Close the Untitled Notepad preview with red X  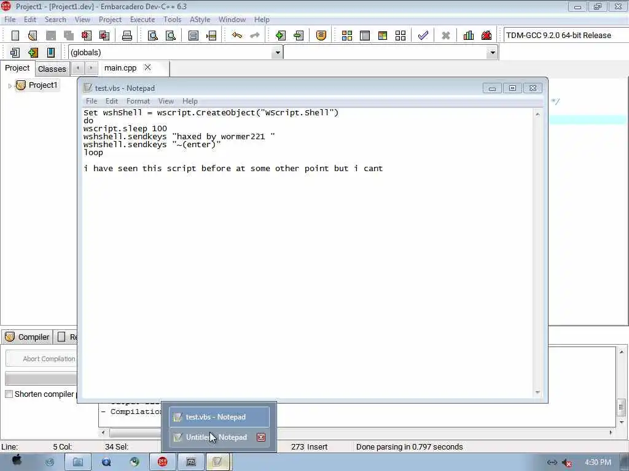[261, 437]
